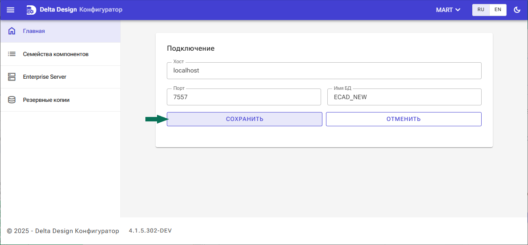The image size is (528, 245).
Task: Expand the MART user dropdown
Action: pos(448,10)
